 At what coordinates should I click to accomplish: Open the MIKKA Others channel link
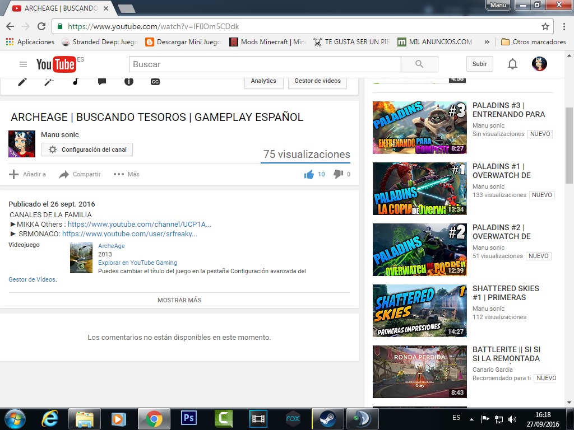click(x=140, y=225)
